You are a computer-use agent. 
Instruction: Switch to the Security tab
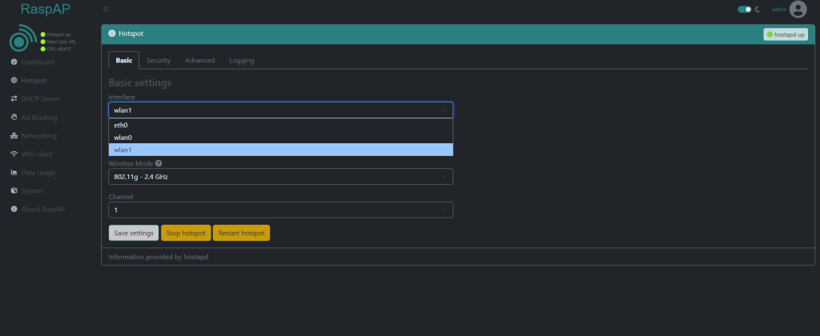click(x=159, y=61)
